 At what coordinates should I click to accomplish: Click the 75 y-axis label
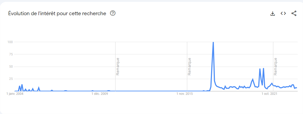coord(11,54)
